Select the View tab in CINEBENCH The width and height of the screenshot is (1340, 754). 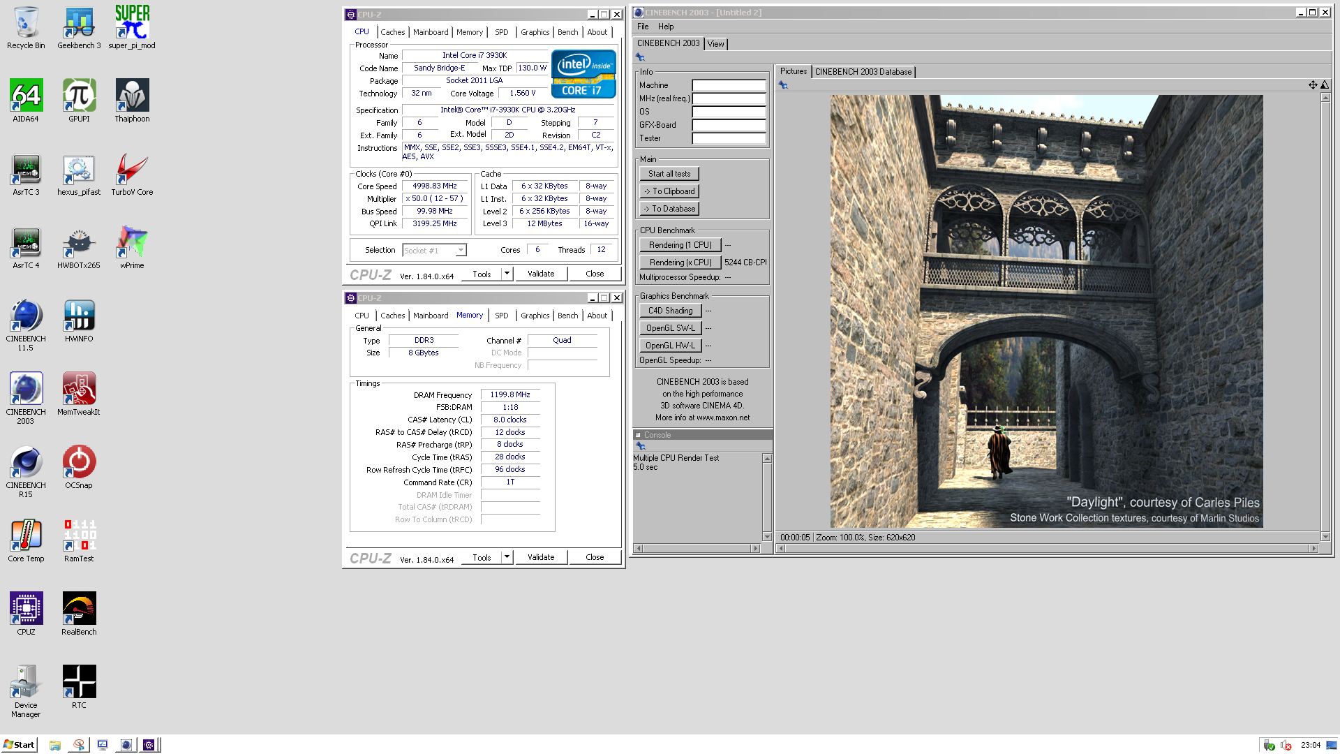coord(715,44)
